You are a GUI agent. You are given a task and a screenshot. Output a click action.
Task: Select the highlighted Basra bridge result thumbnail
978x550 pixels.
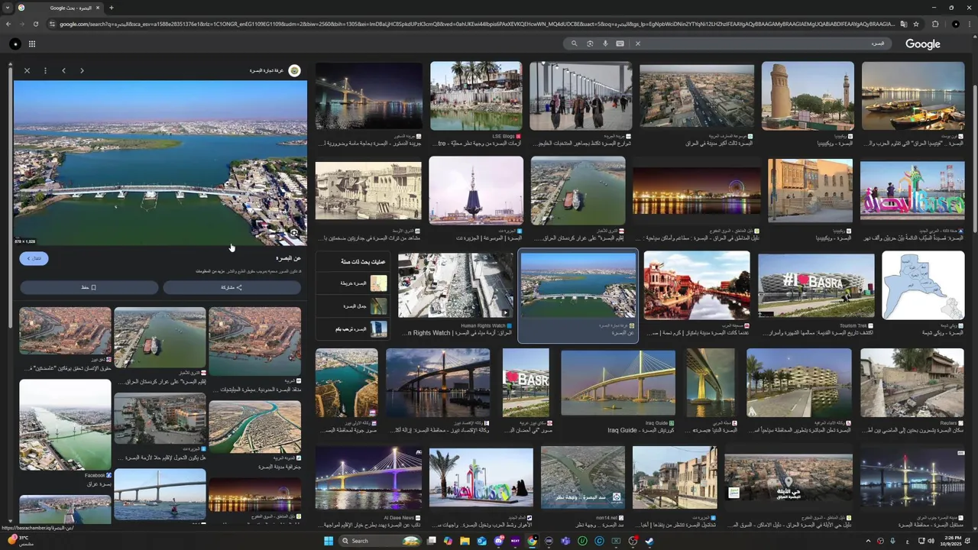coord(578,286)
